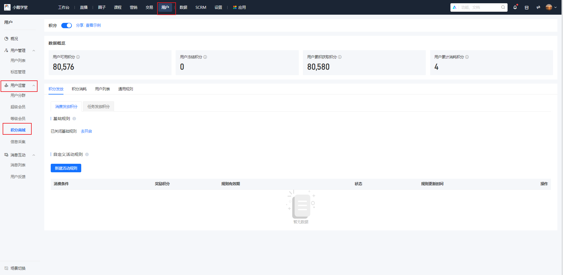Collapse the 消息互动 sidebar section
The image size is (563, 275).
pyautogui.click(x=34, y=155)
